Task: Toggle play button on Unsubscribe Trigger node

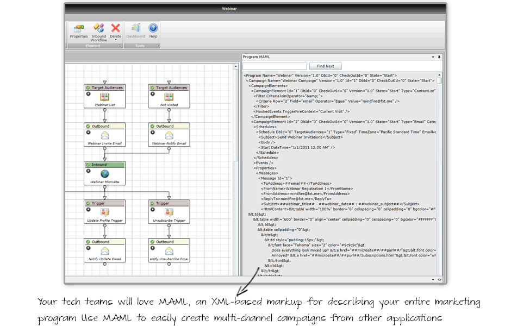Action: click(x=152, y=209)
